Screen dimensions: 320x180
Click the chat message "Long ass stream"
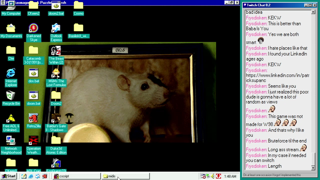pos(283,149)
